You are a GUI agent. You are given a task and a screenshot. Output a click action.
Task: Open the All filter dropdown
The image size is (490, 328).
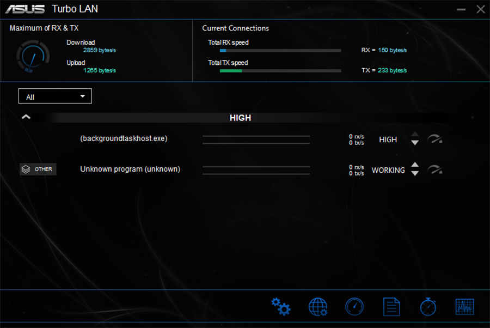55,96
